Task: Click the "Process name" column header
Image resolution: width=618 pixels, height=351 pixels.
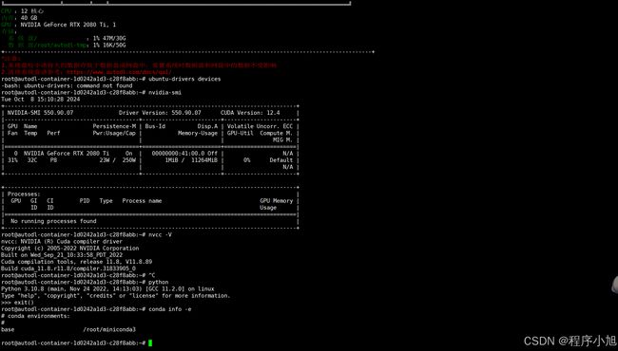Action: coord(142,200)
